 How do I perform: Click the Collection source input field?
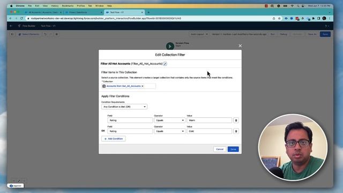pyautogui.click(x=129, y=86)
